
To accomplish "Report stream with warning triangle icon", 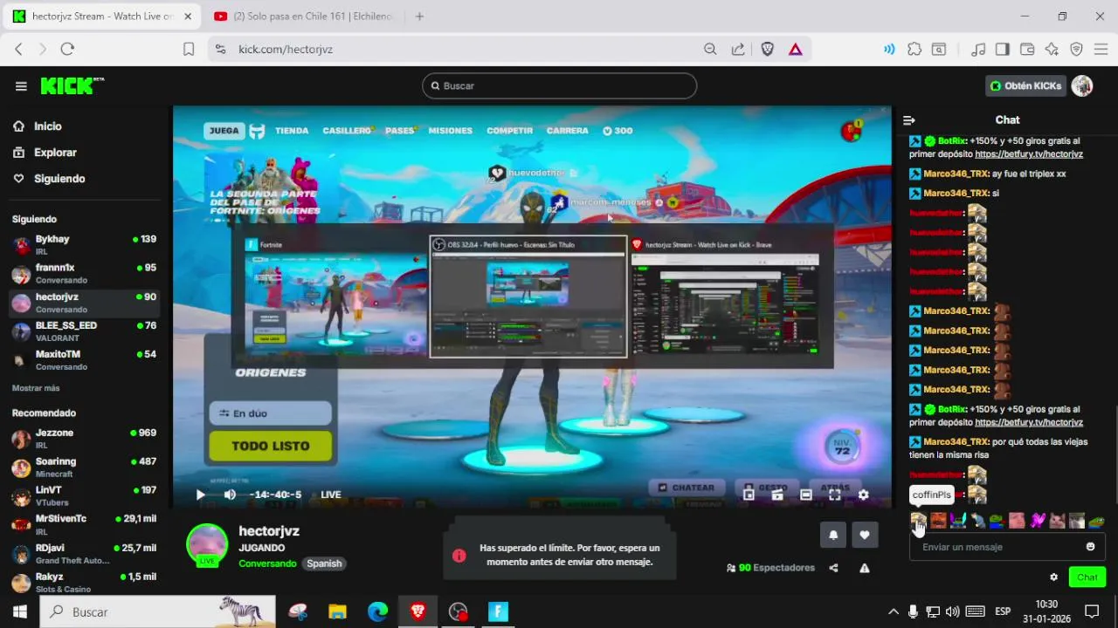I will pyautogui.click(x=864, y=568).
